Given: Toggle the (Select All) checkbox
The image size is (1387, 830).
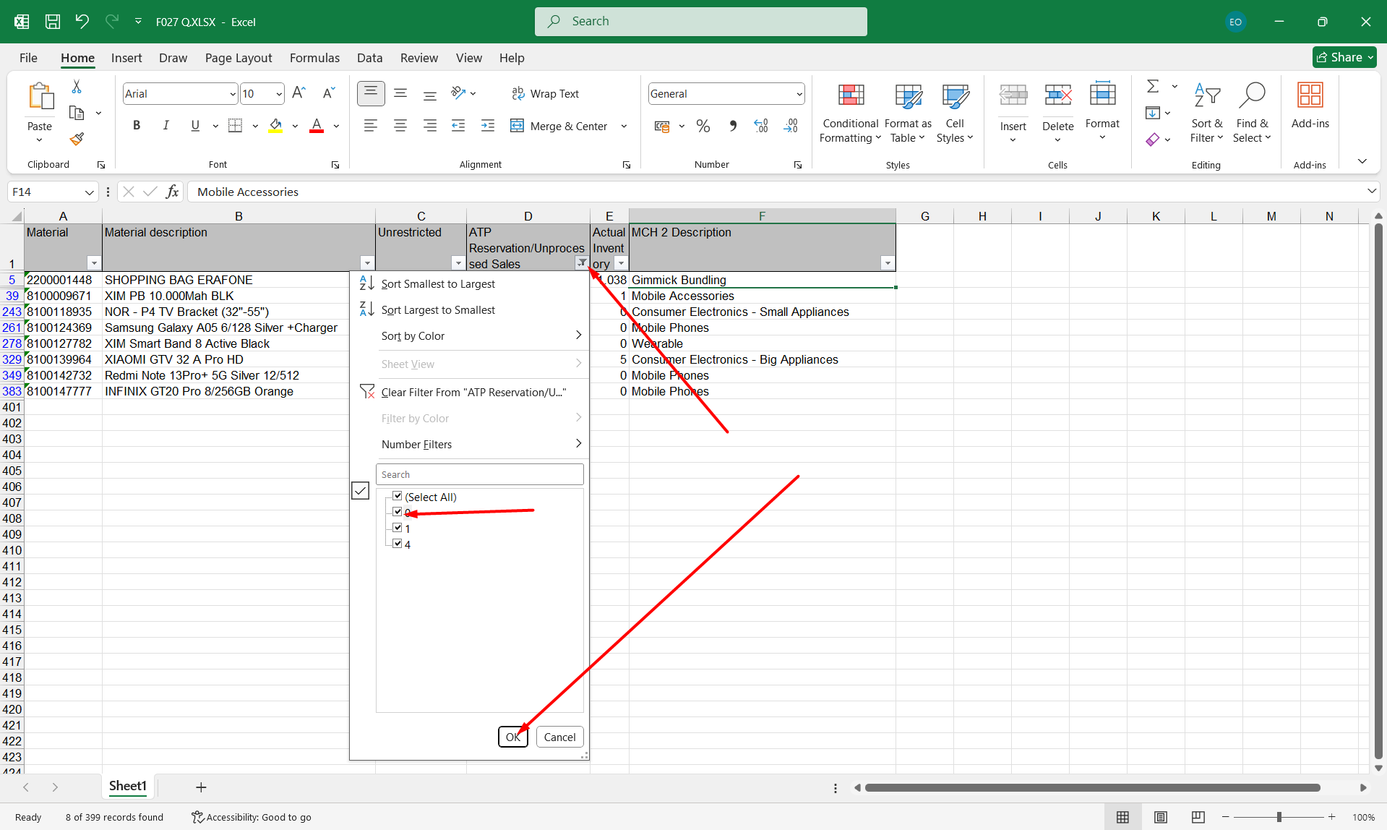Looking at the screenshot, I should (398, 496).
